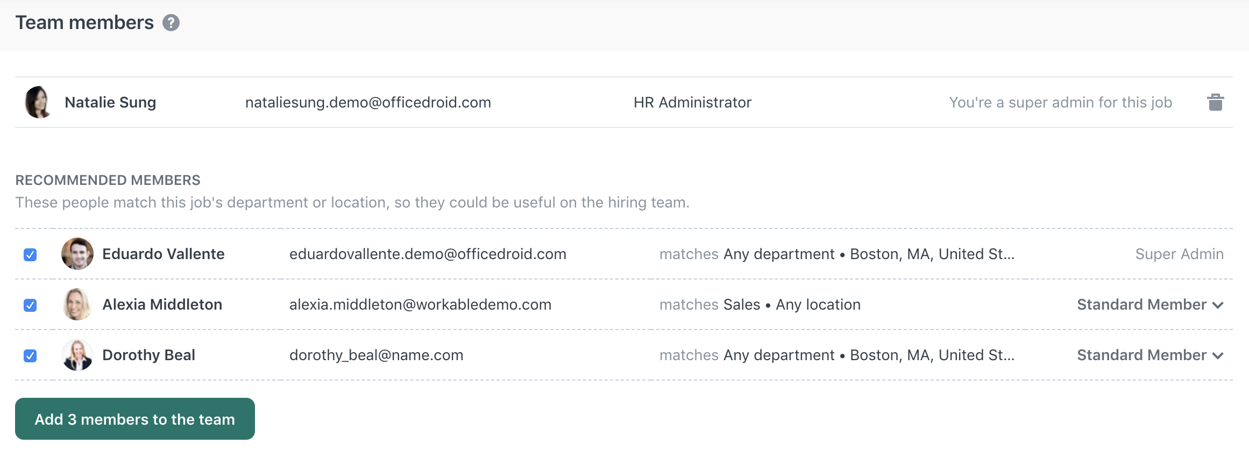Select the name Natalie Sung

tap(110, 102)
